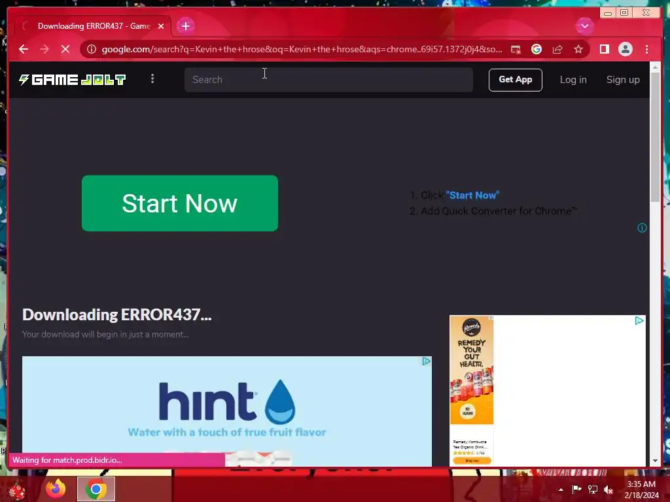Click the blue "Start Now" link text
Viewport: 670px width, 502px height.
coord(472,195)
